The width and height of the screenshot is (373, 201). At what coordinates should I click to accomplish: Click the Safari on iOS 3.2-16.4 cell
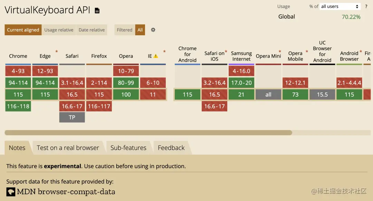point(214,83)
